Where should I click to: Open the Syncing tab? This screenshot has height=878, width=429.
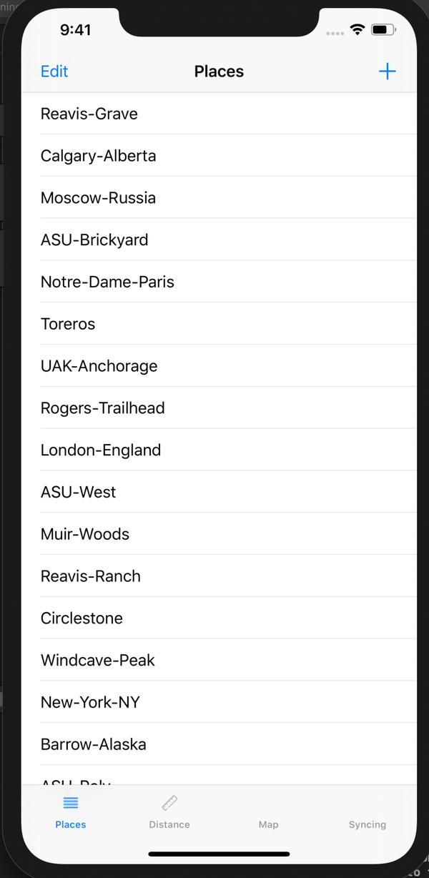367,813
